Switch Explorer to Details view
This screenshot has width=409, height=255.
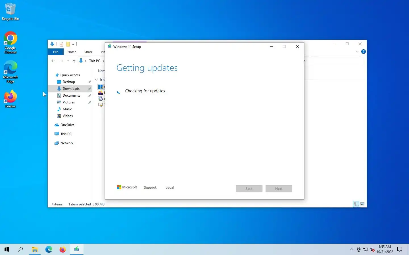356,204
